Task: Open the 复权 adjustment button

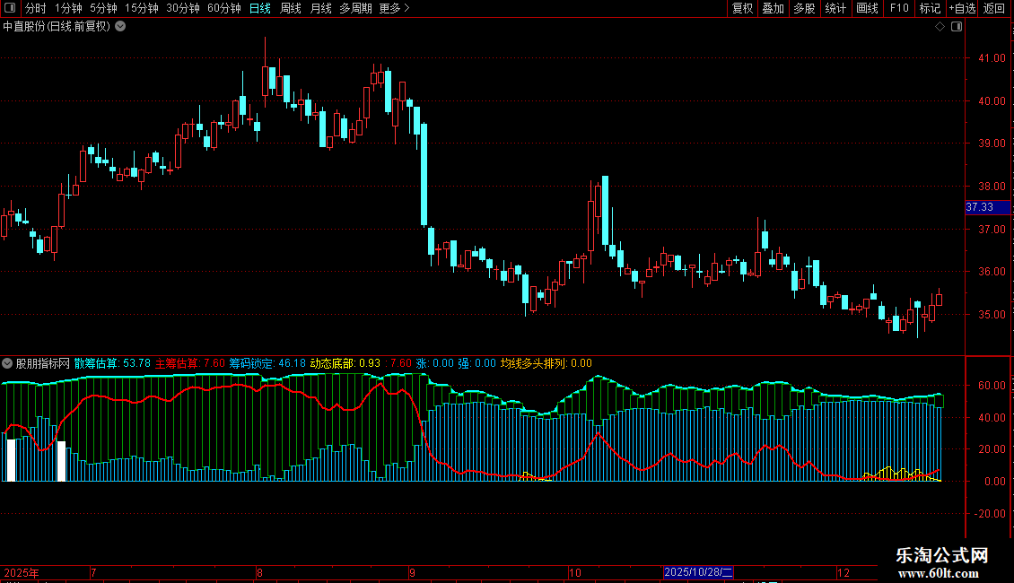Action: tap(742, 8)
